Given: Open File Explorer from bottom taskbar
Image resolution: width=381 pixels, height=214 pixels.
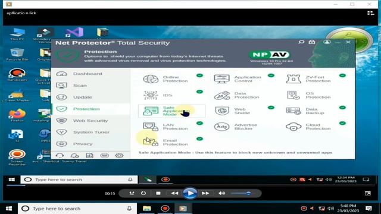Looking at the screenshot, I should [147, 209].
